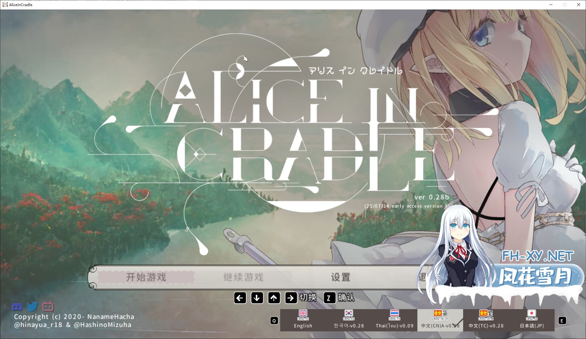Click the 切换 switch label
The image size is (586, 339).
tap(308, 298)
